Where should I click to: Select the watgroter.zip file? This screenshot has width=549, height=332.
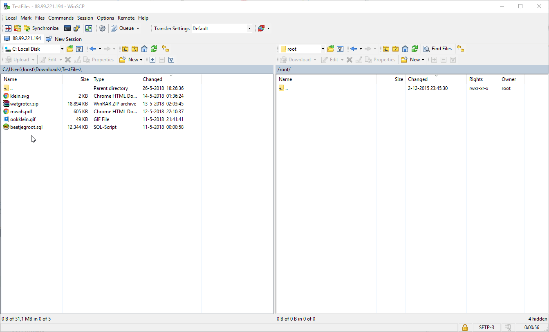tap(24, 104)
